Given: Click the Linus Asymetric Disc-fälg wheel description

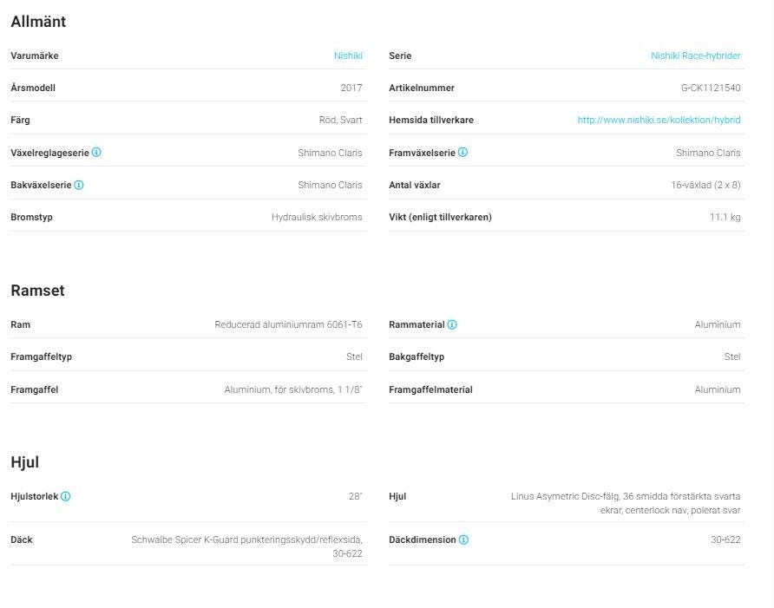Looking at the screenshot, I should [x=625, y=503].
